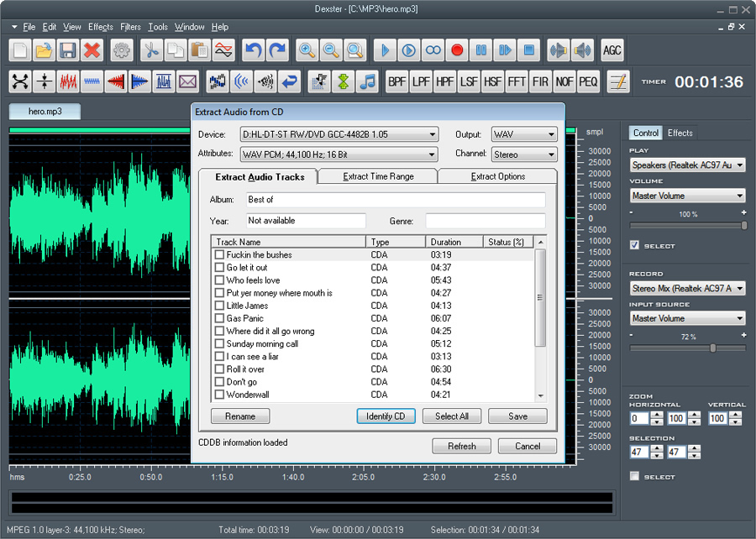Toggle the Select checkbox under Volume
The image size is (756, 539).
[634, 245]
